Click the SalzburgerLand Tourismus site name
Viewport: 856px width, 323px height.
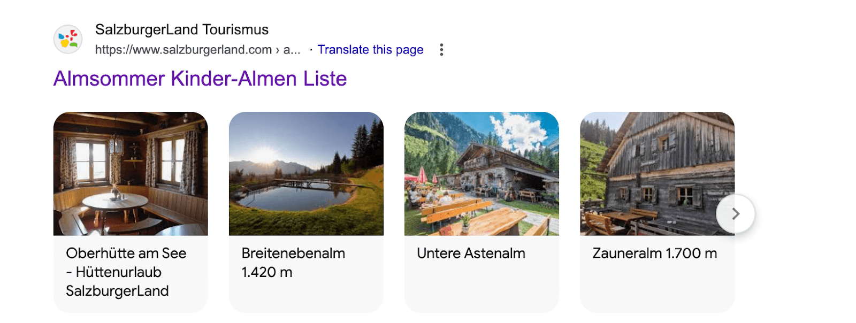(182, 29)
